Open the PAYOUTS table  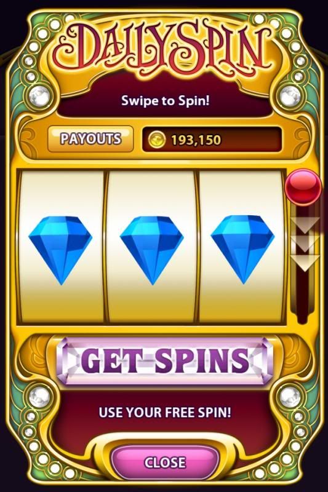click(90, 139)
